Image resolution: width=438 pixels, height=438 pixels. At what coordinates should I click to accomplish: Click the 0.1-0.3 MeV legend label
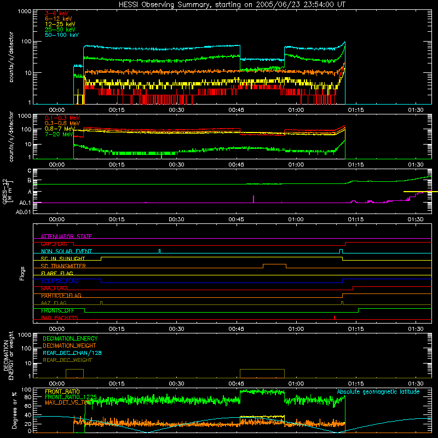62,118
